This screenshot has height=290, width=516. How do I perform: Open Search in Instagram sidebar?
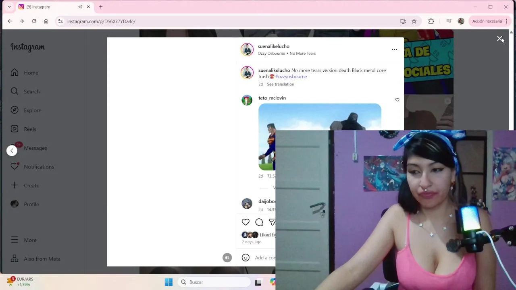(25, 91)
